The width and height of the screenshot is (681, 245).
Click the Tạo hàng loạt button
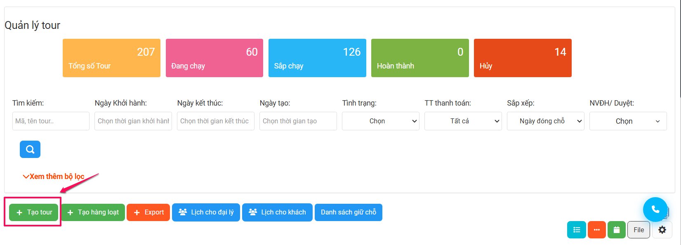93,212
